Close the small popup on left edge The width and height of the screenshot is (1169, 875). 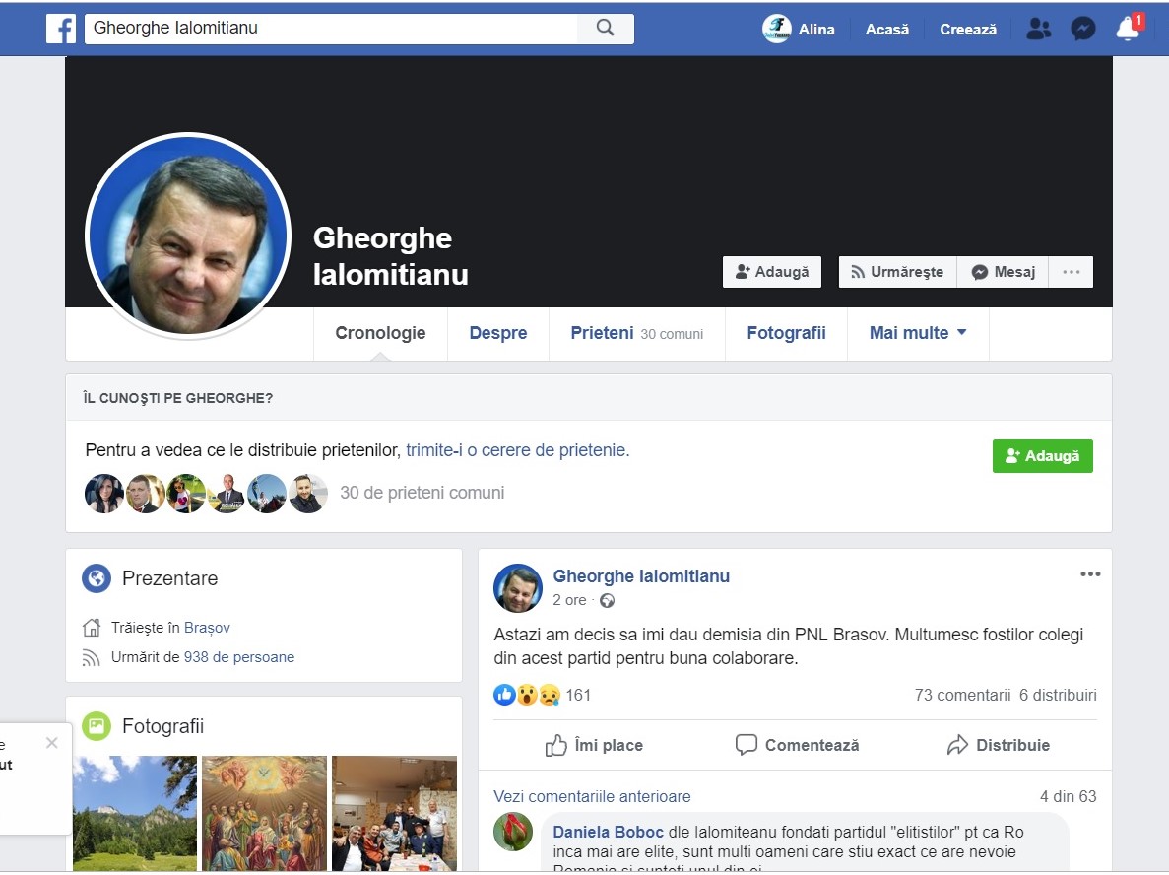(x=52, y=743)
